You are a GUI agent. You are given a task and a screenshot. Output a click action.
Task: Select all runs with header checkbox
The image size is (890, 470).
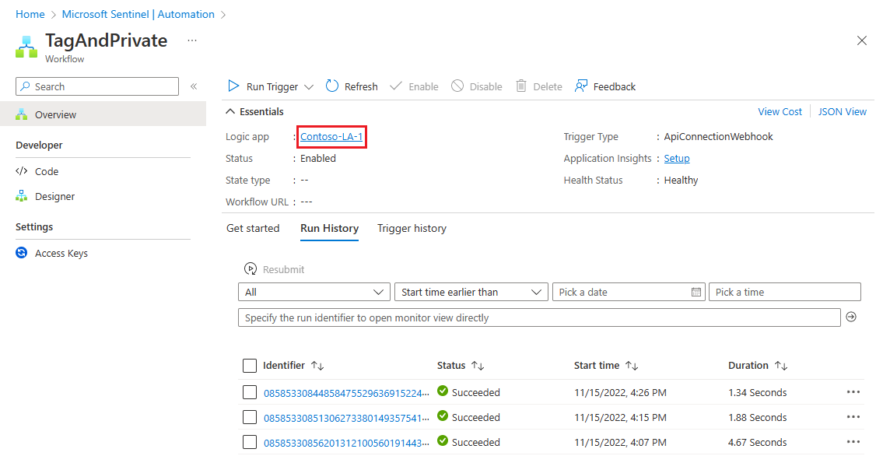click(x=250, y=366)
